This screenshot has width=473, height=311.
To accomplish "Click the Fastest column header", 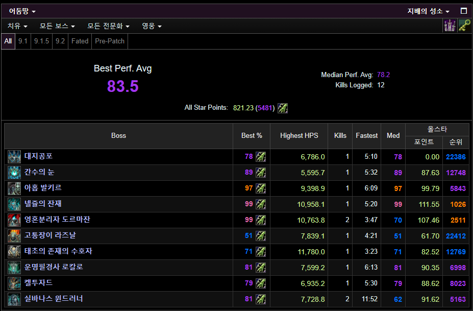I will click(366, 136).
